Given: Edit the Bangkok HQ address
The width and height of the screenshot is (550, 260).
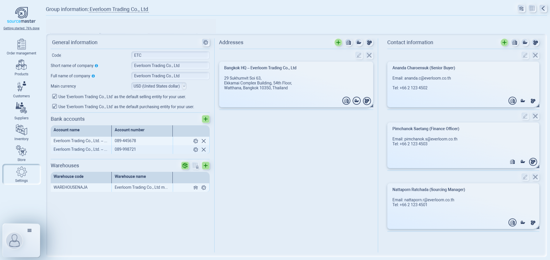Looking at the screenshot, I should pyautogui.click(x=359, y=55).
